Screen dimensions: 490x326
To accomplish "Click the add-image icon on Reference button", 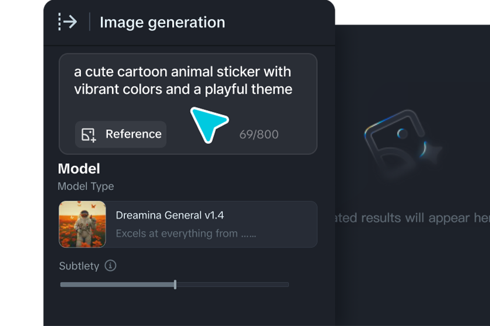I will (89, 134).
